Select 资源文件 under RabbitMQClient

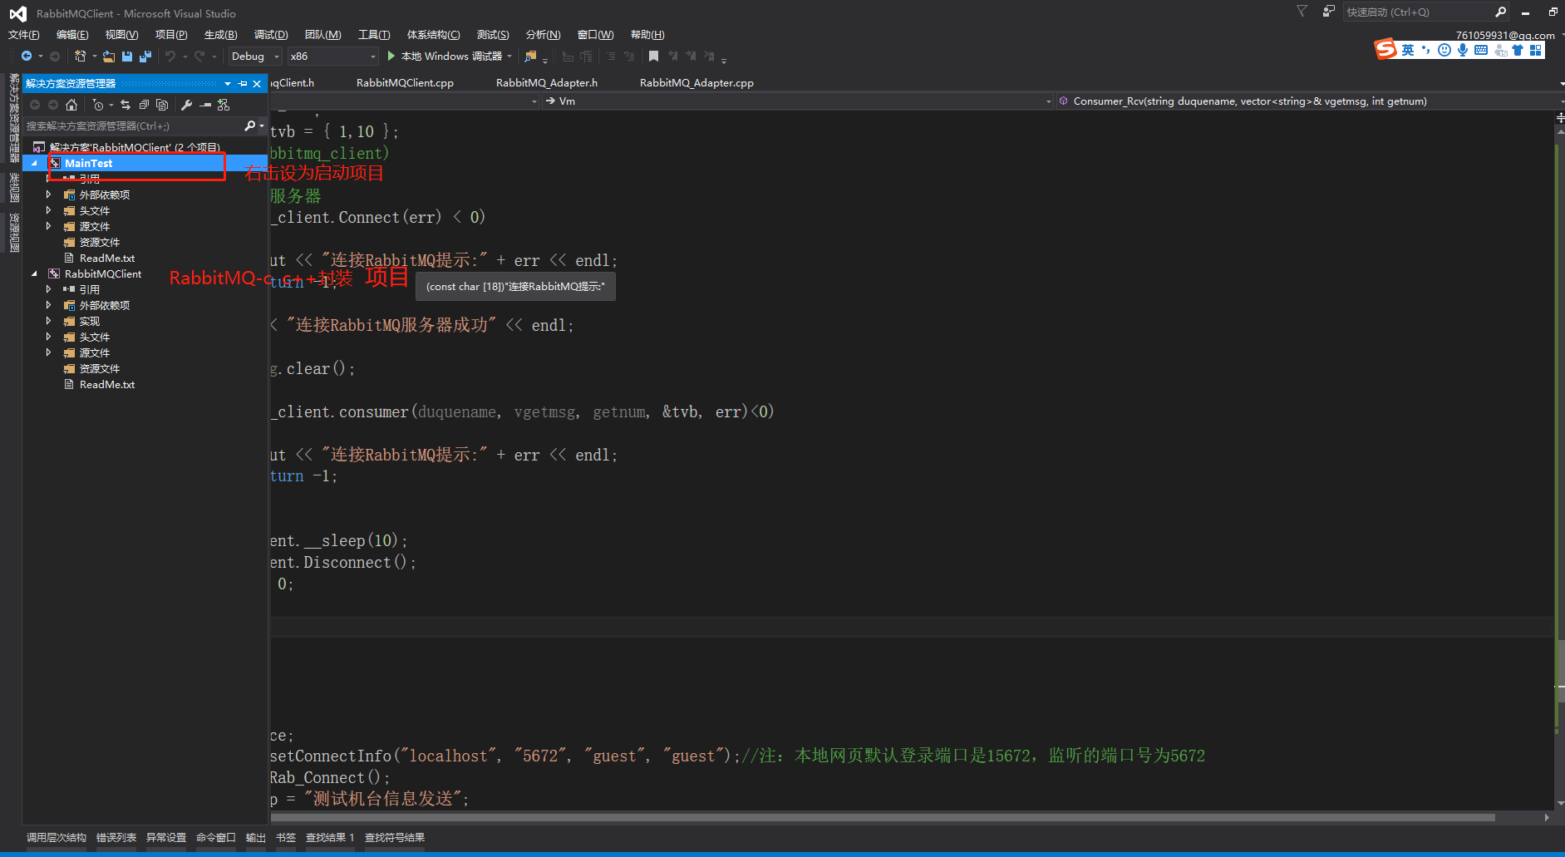100,369
